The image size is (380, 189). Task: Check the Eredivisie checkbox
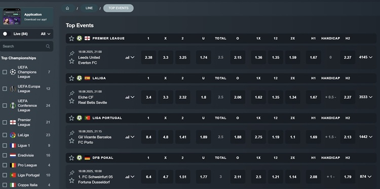[x=5, y=156]
